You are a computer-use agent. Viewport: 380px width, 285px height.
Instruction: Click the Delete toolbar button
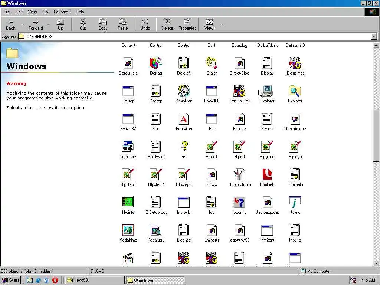(167, 24)
